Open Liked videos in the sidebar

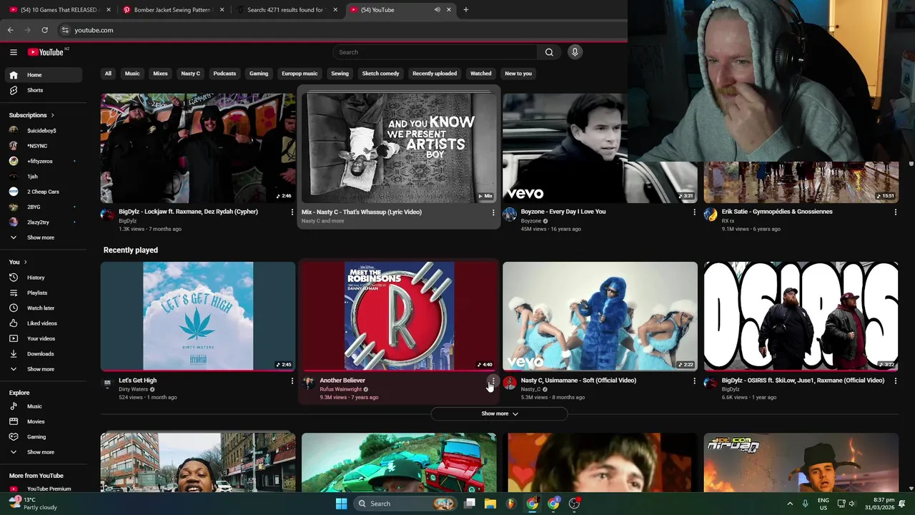41,323
